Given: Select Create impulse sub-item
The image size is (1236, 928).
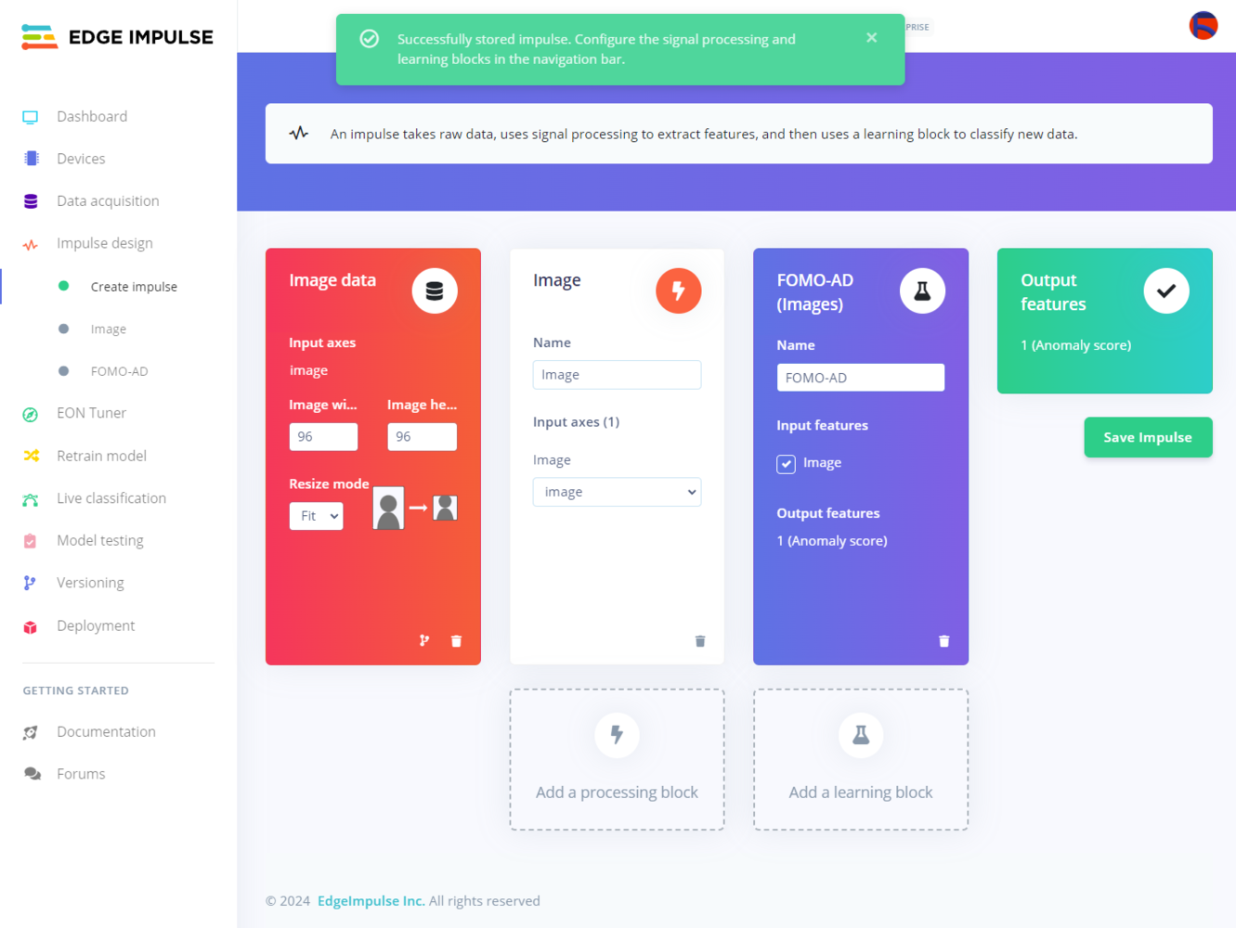Looking at the screenshot, I should click(x=134, y=287).
